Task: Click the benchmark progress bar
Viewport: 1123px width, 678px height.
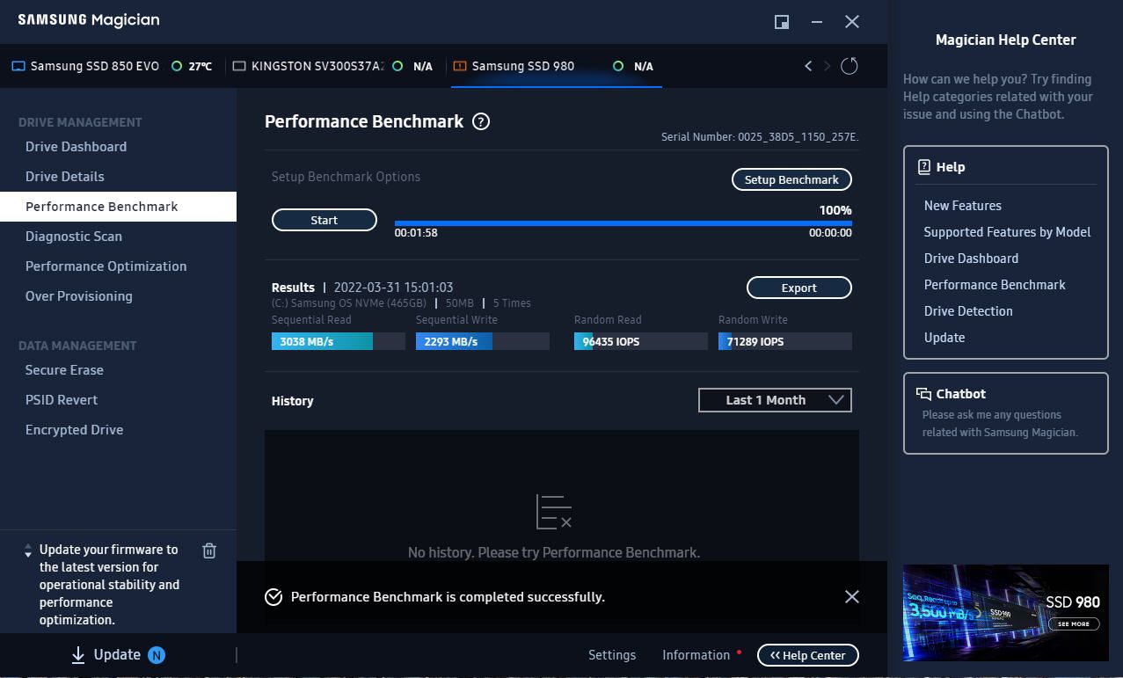Action: point(623,223)
